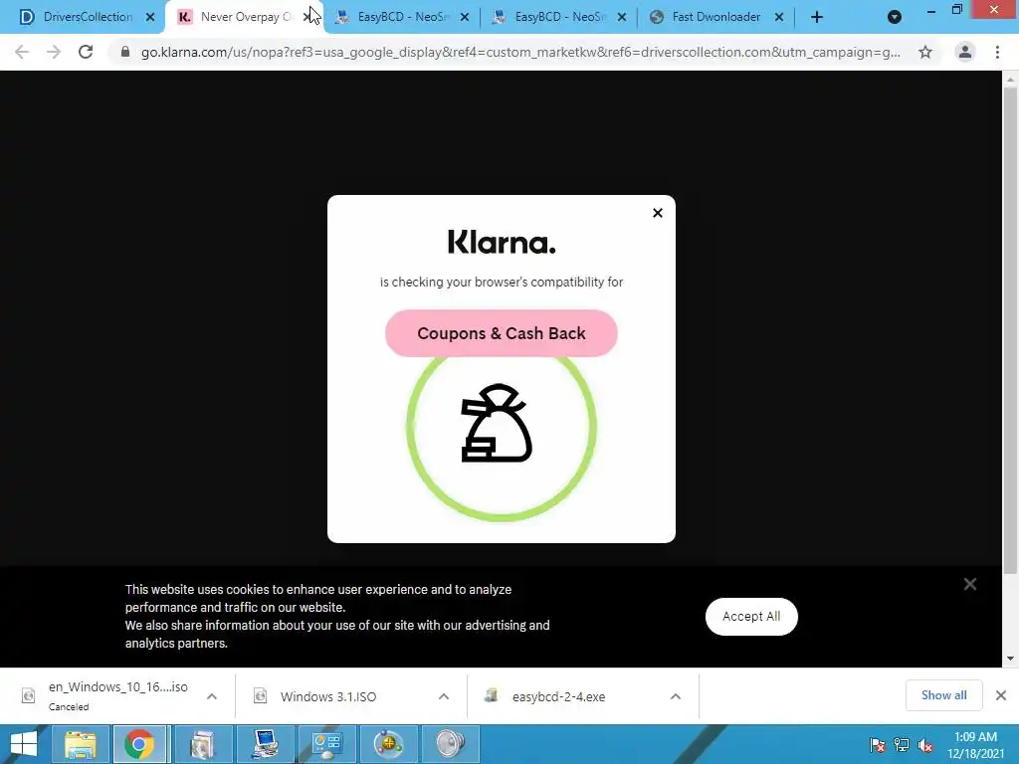Select the Never Overpay Klarna tab
This screenshot has width=1019, height=764.
coord(245,17)
